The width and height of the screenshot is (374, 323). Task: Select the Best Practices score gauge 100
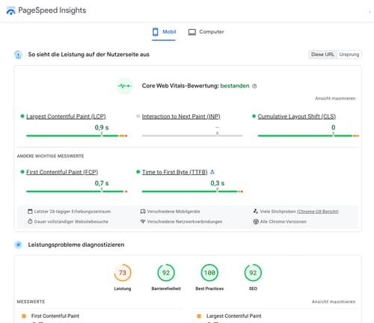[209, 273]
